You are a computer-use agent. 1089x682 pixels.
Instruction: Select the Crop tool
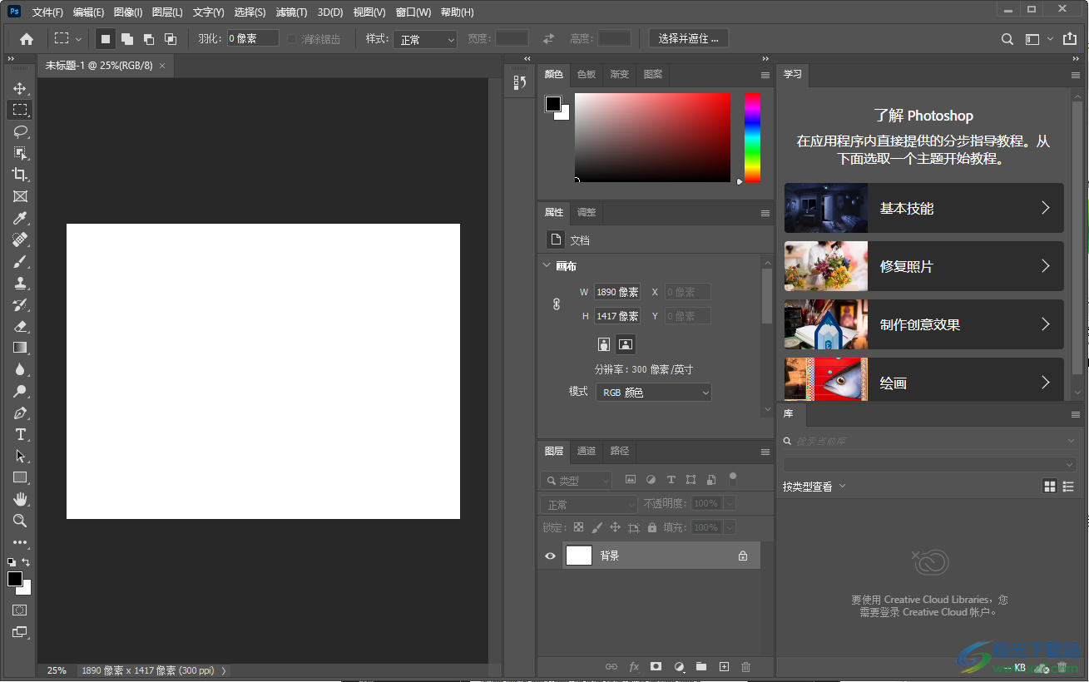coord(20,175)
